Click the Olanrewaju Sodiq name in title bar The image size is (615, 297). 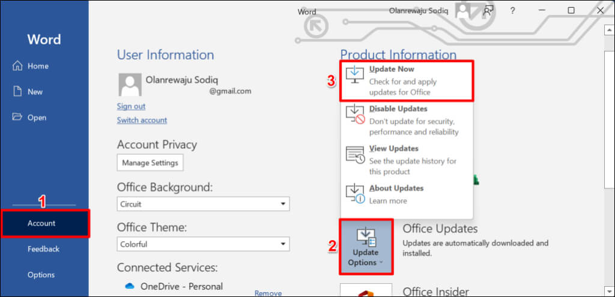coord(419,11)
